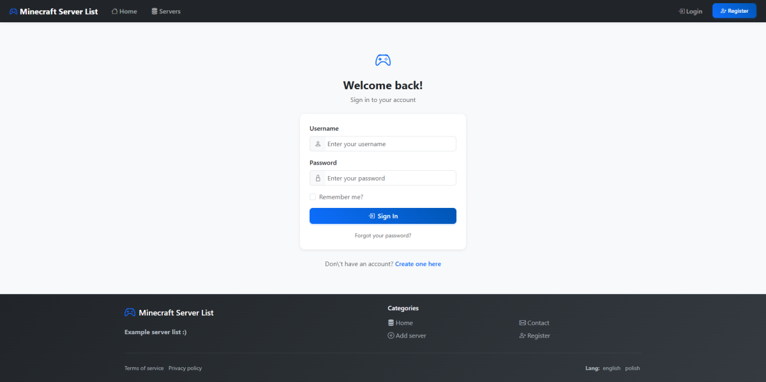Screen dimensions: 766x382
Task: Click the database icon next to footer Home
Action: tap(391, 323)
